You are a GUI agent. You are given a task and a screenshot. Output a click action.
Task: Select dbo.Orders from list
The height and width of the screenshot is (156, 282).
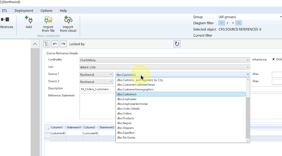[181, 113]
